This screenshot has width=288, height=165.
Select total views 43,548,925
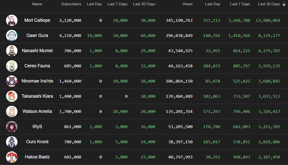coord(180,51)
